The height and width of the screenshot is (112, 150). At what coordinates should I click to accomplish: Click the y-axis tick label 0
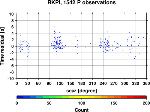[13, 46]
